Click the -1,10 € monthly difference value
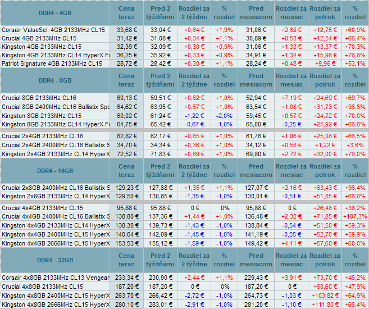The width and height of the screenshot is (369, 309). pyautogui.click(x=291, y=305)
